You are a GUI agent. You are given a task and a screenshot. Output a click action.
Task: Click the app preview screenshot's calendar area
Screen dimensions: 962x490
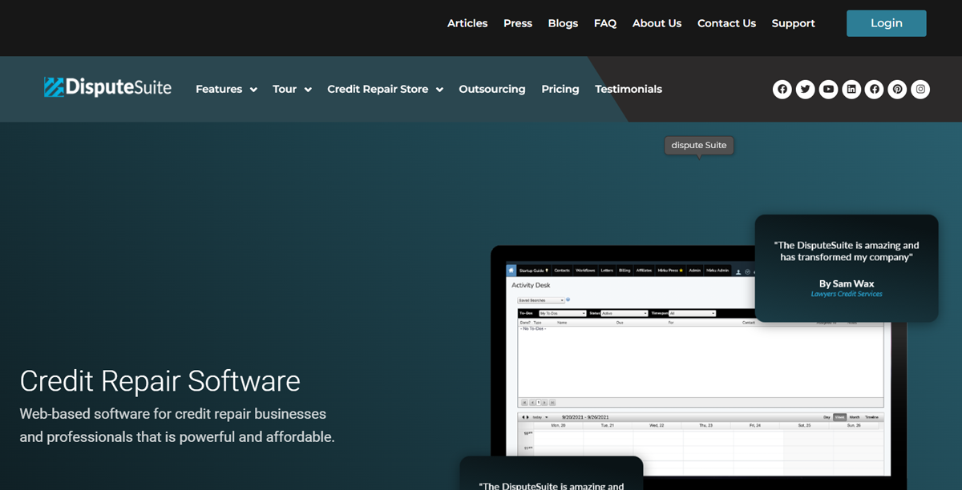click(x=701, y=445)
